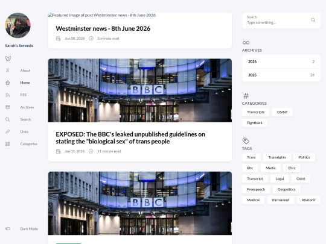
Task: Select the Media tag
Action: [270, 168]
